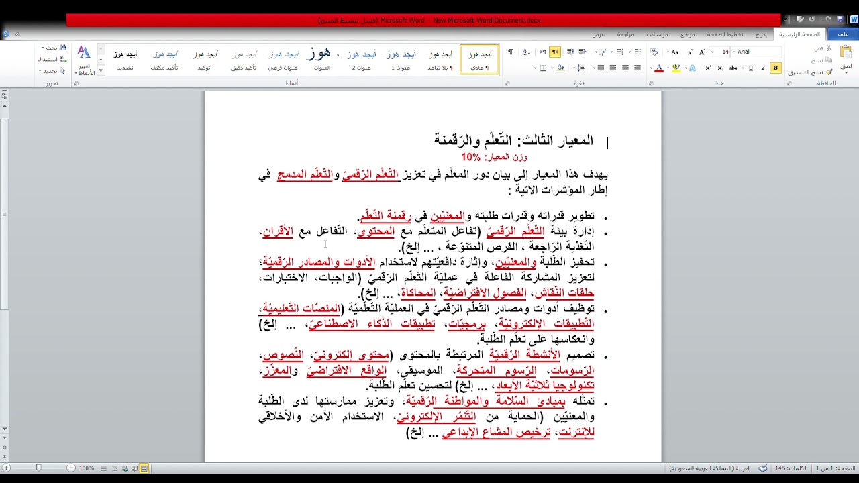This screenshot has width=859, height=483.
Task: Switch to the Insert tab (إدراج)
Action: pos(761,34)
